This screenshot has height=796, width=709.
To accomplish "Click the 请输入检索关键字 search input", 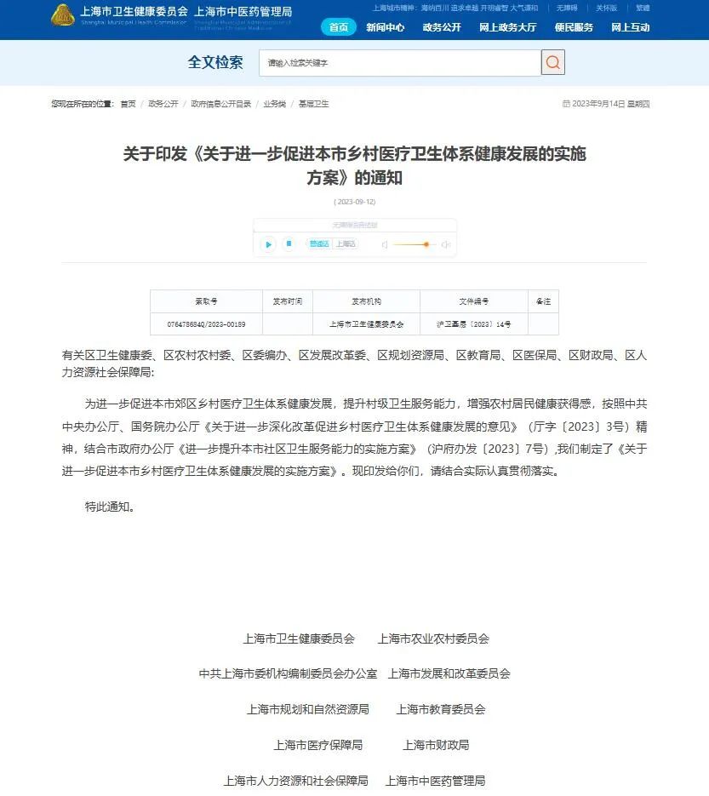I will [400, 63].
